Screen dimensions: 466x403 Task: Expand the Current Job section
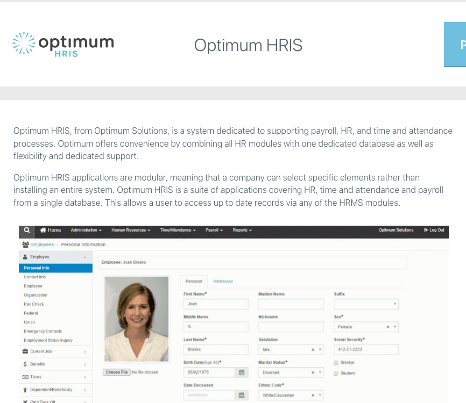[55, 351]
